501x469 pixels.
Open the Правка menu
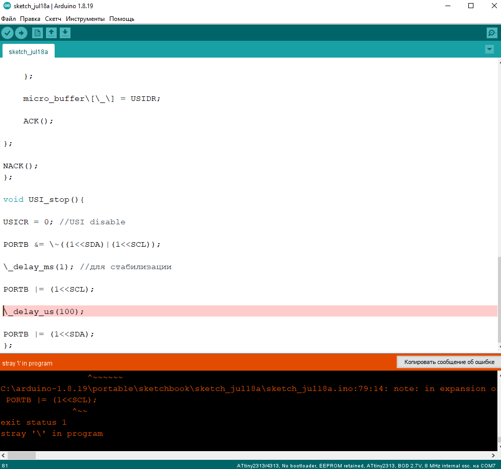pyautogui.click(x=30, y=19)
